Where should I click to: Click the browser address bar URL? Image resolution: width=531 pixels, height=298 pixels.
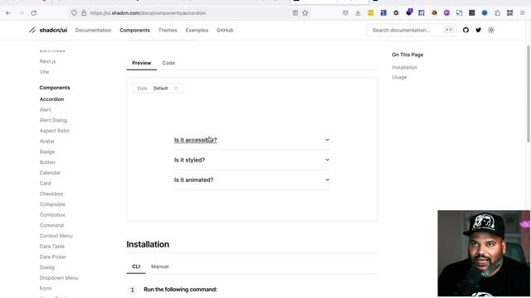point(148,13)
